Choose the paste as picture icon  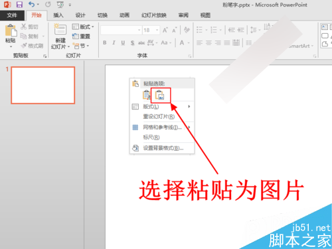pos(160,95)
